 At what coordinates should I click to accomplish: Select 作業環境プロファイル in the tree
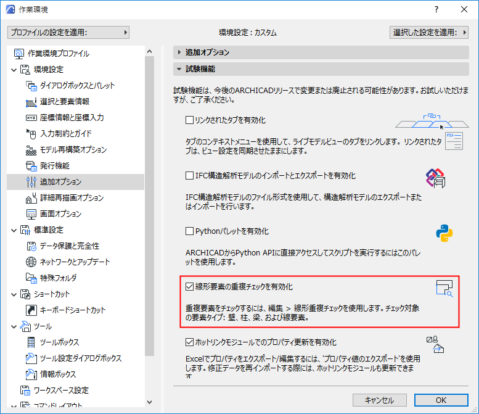[x=59, y=54]
